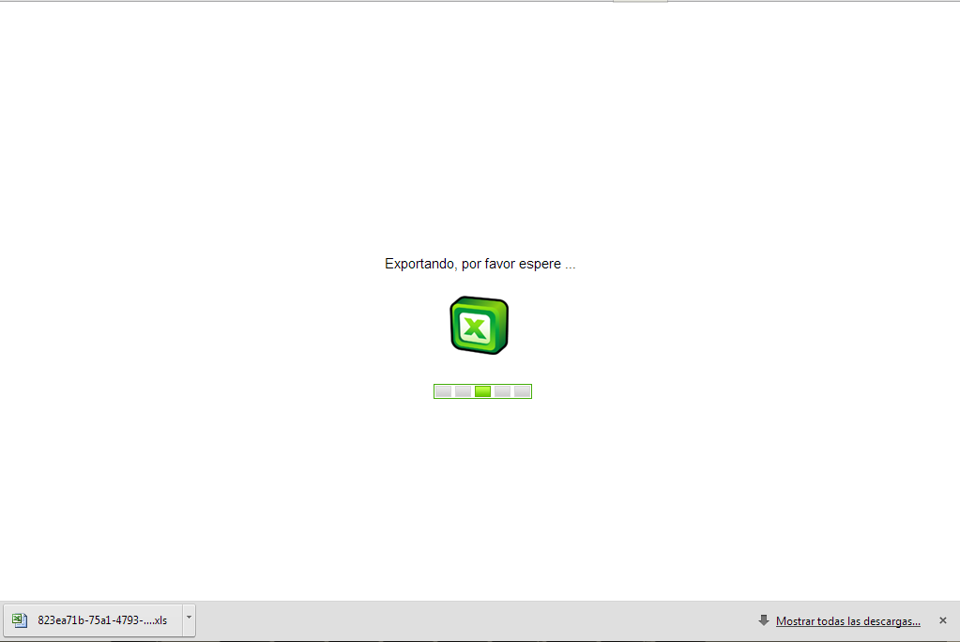The image size is (960, 642).
Task: Expand the download item options arrow
Action: pos(189,618)
